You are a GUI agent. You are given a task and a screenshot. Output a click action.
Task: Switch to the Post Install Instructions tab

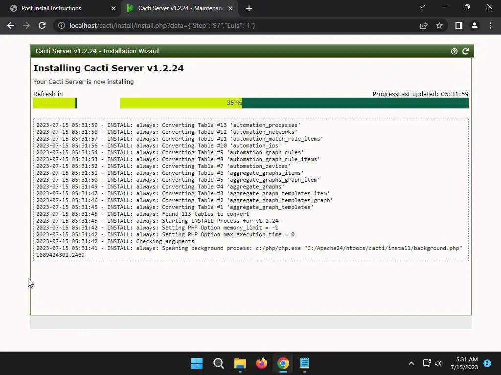pos(61,9)
